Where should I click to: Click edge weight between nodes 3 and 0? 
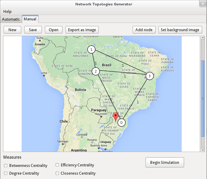tap(138, 102)
